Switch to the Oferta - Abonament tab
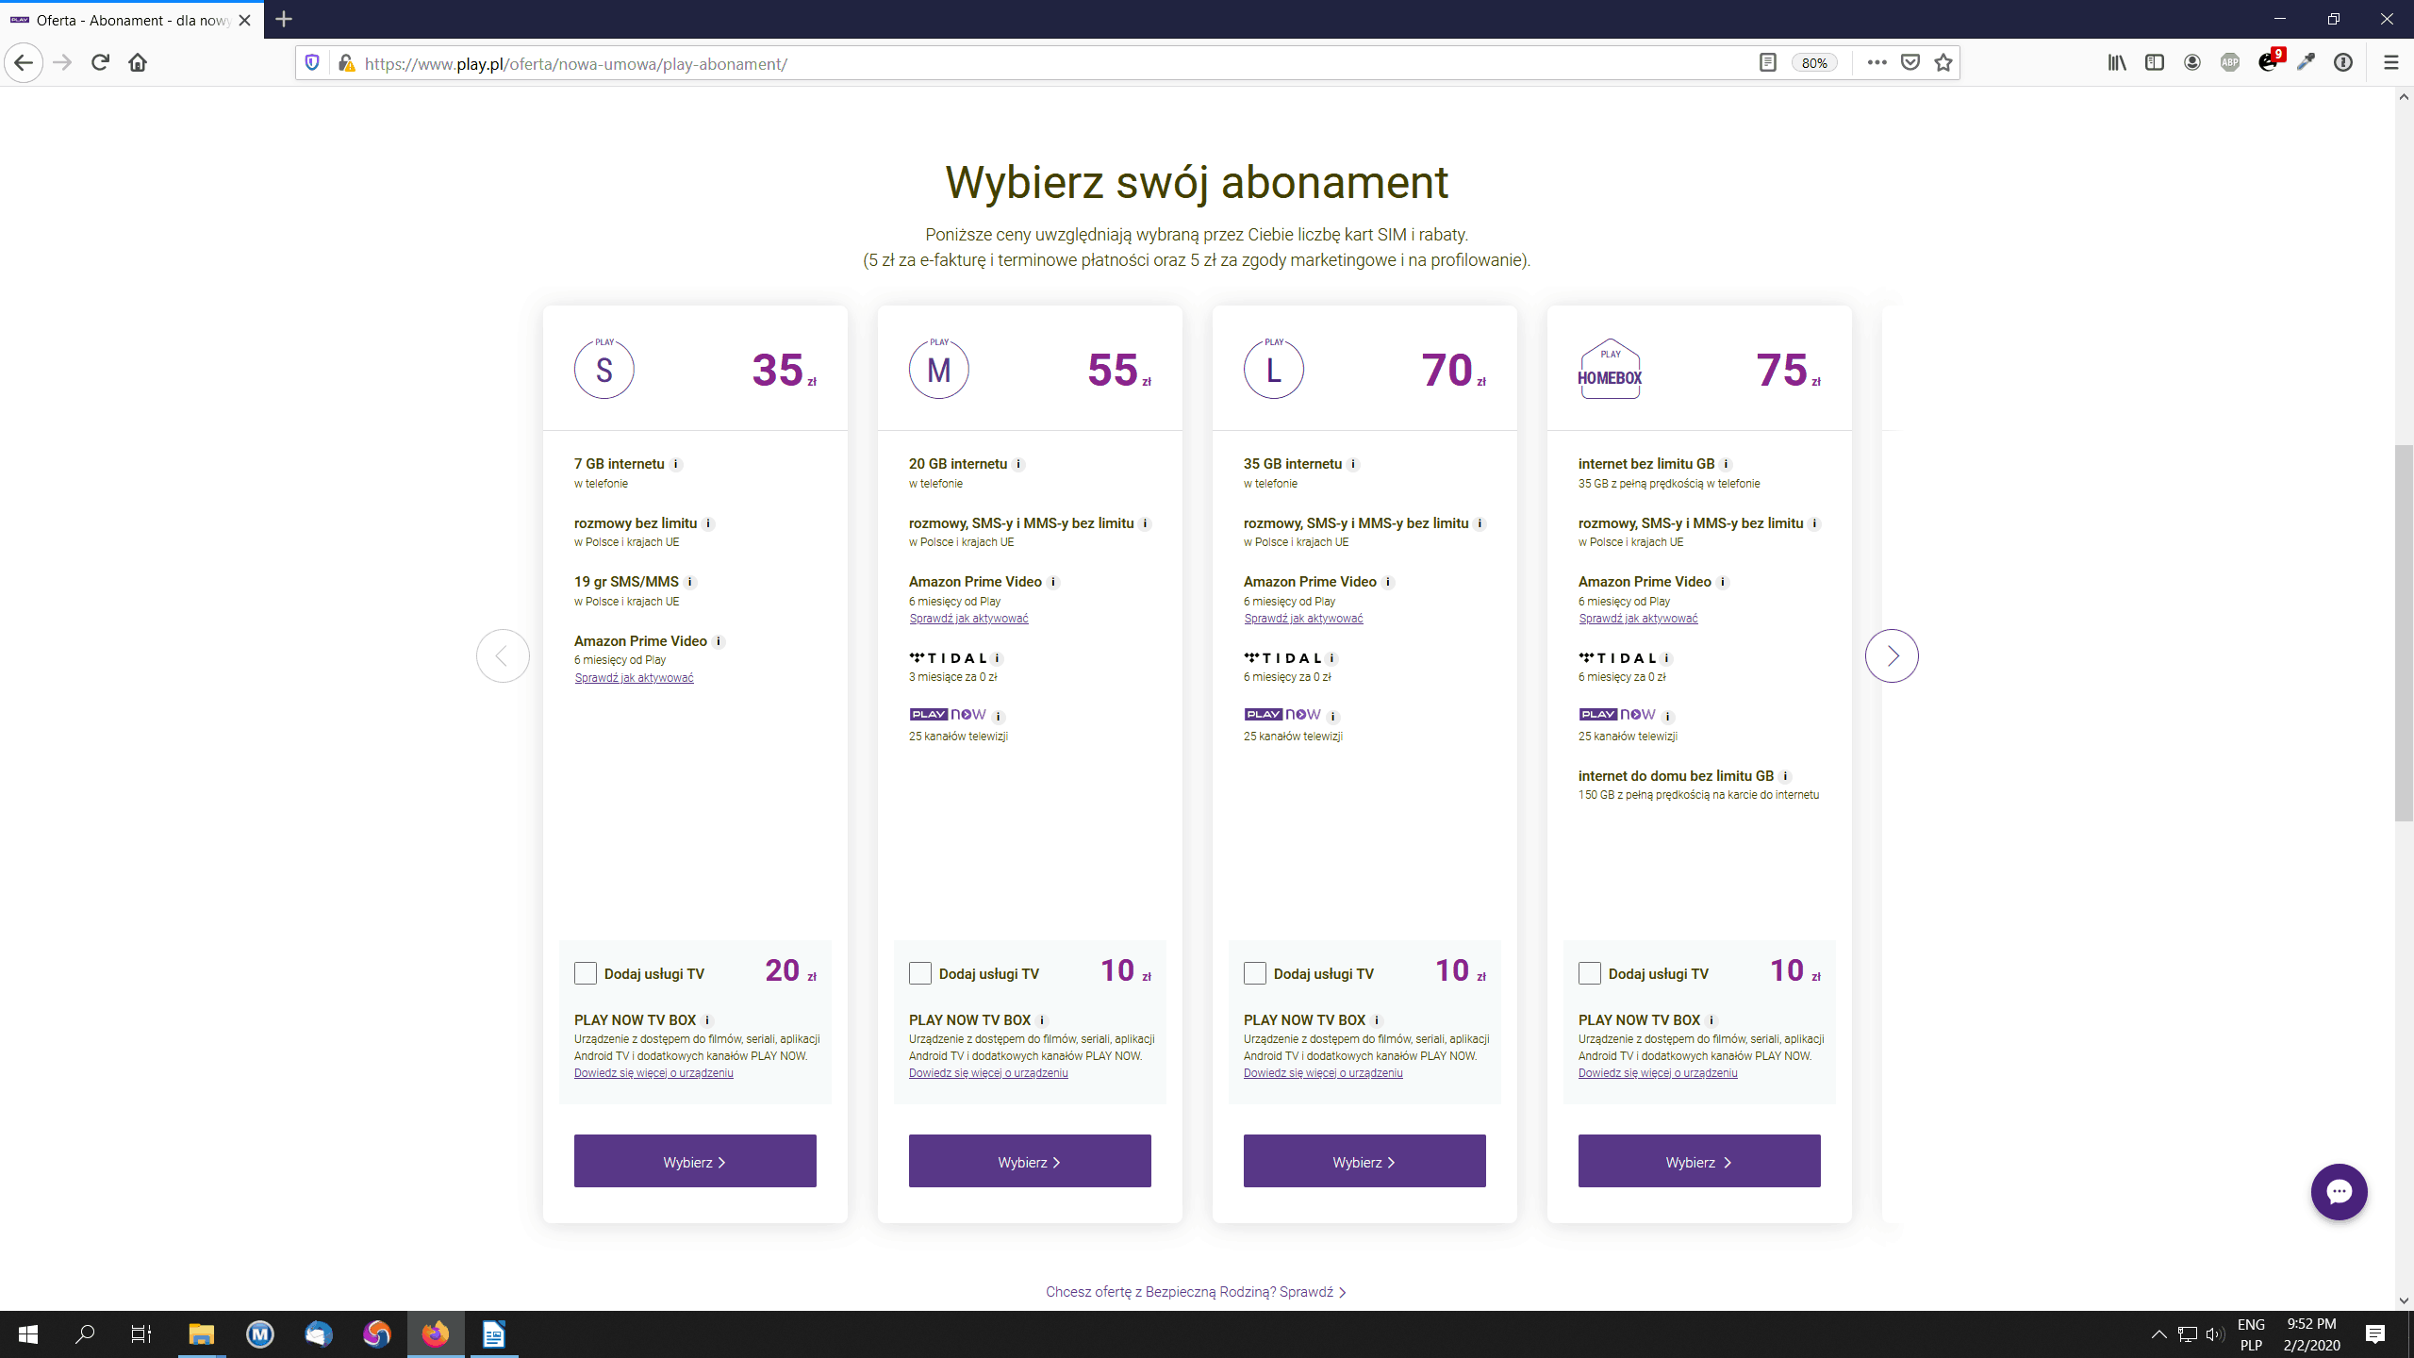This screenshot has width=2414, height=1358. 132,20
